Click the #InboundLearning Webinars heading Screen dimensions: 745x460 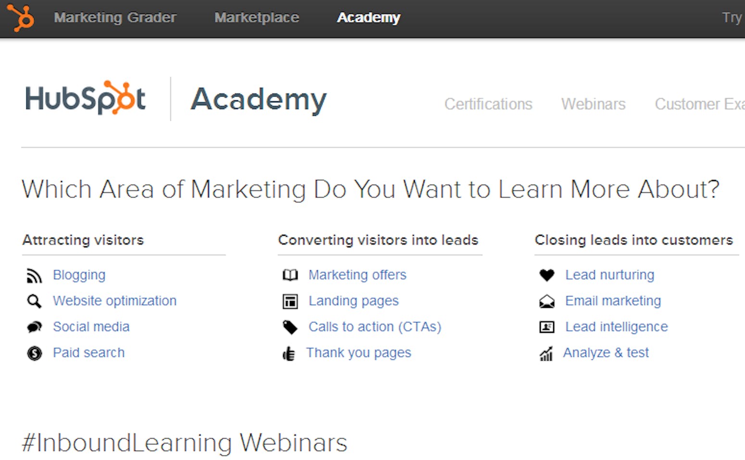tap(185, 443)
